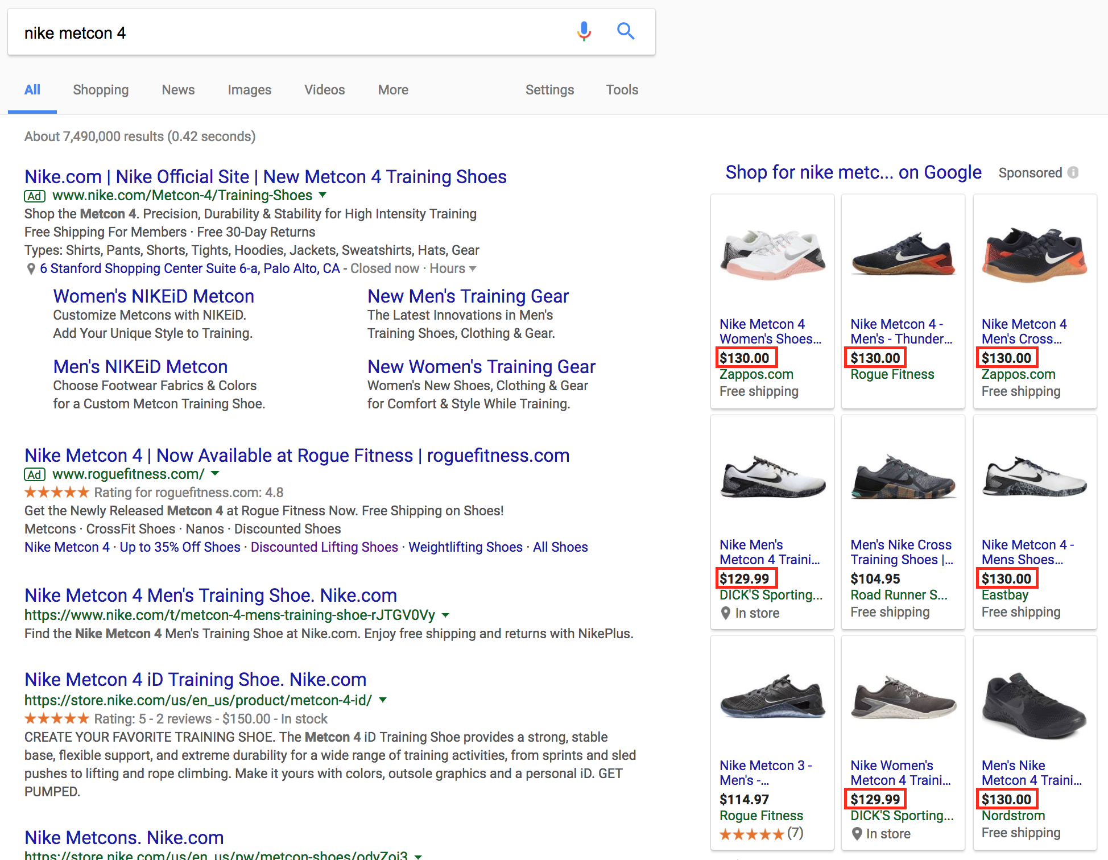Click $104.95 price on Road Runner listing
The height and width of the screenshot is (860, 1108).
pyautogui.click(x=875, y=579)
